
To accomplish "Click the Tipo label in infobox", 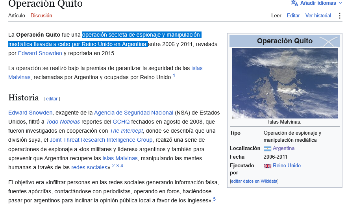I will click(235, 133).
